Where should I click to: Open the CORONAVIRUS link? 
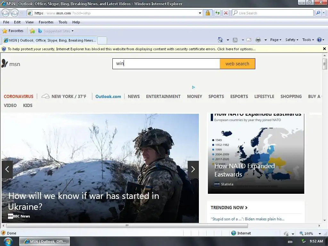click(18, 96)
